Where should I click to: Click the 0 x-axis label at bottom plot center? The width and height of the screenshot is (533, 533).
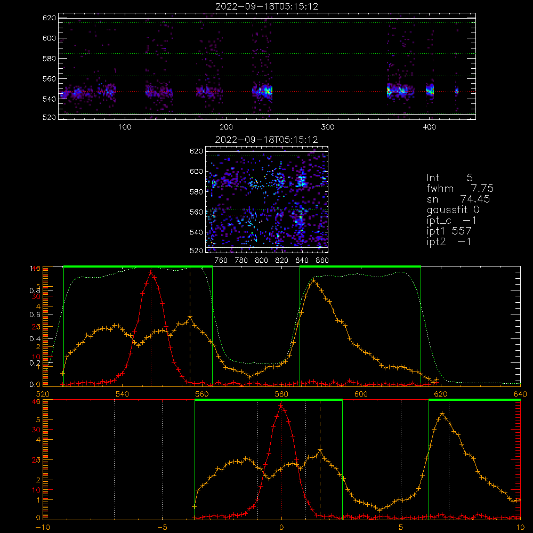[281, 528]
